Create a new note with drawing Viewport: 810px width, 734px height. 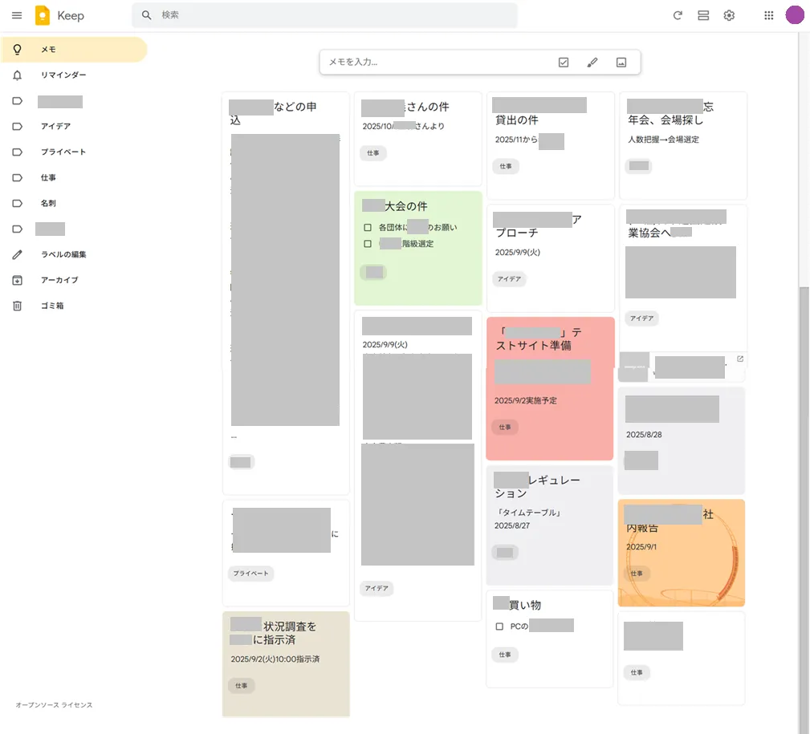(x=592, y=63)
